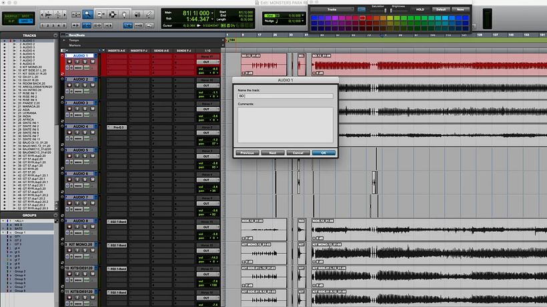Open AUDIO 1 output path selector

click(208, 62)
